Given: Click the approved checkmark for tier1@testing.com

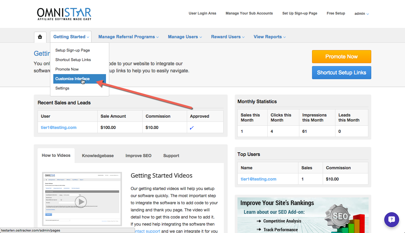Looking at the screenshot, I should 192,128.
